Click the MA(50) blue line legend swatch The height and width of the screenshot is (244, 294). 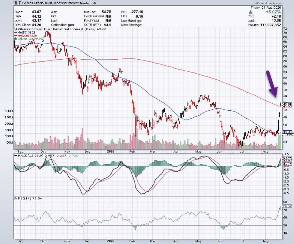click(x=16, y=32)
